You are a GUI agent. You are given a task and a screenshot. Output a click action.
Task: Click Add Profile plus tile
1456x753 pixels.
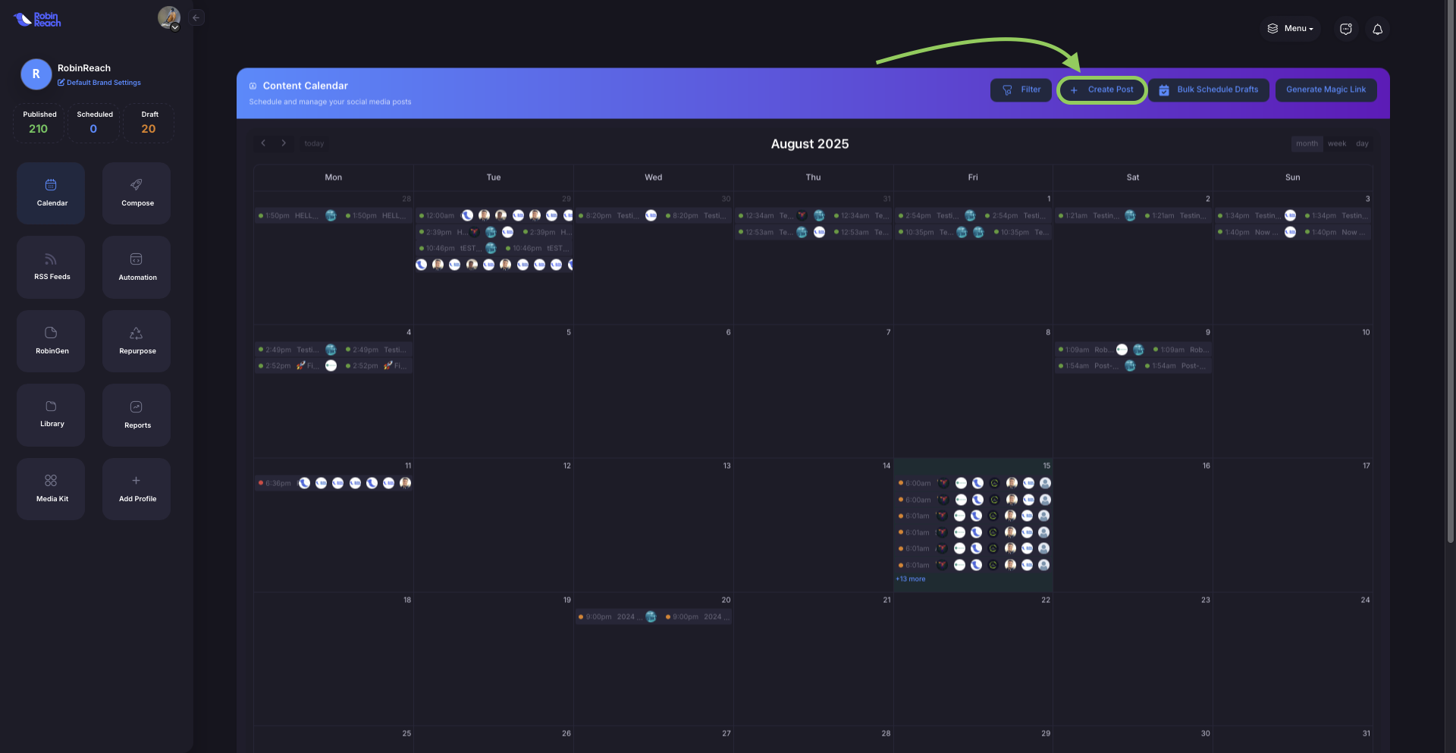pos(136,489)
